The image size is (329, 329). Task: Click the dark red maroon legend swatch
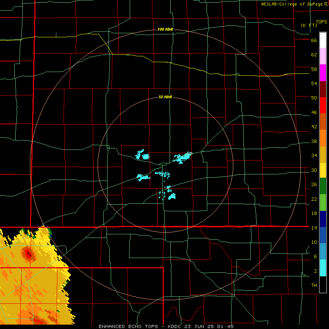click(x=323, y=89)
